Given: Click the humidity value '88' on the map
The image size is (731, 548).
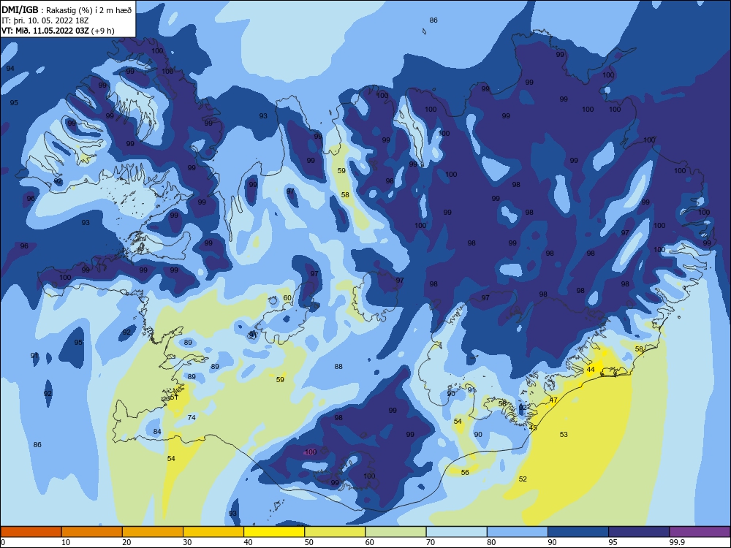Looking at the screenshot, I should point(338,367).
